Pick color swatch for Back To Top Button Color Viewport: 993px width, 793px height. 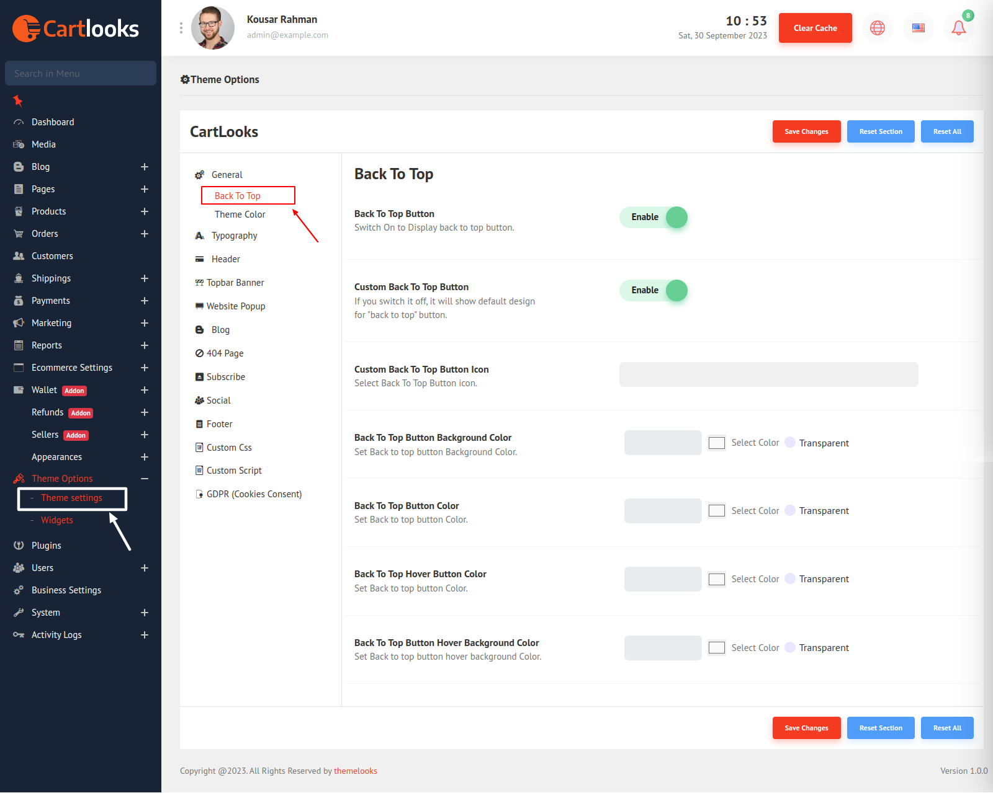coord(717,511)
